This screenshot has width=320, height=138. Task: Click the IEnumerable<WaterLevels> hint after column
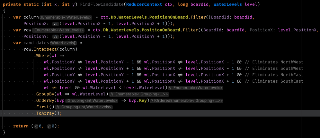66,17
